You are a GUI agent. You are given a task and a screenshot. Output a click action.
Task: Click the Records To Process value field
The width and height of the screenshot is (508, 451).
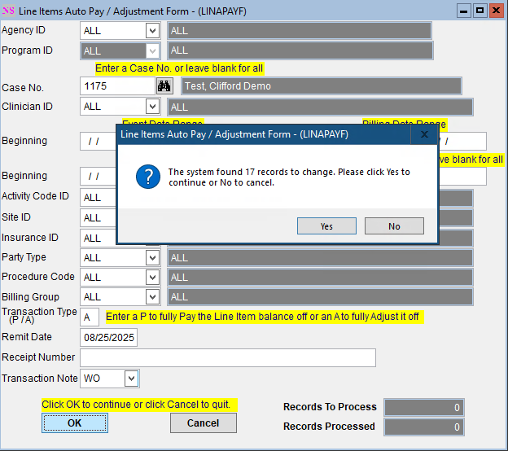(x=424, y=407)
